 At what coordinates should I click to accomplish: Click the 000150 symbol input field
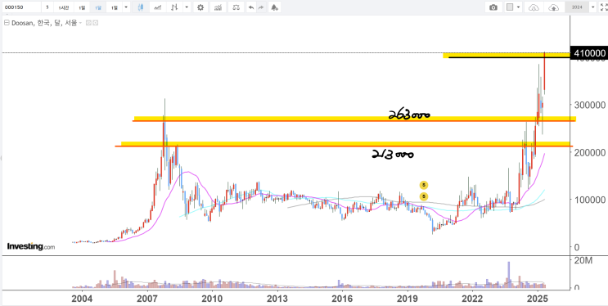[21, 7]
